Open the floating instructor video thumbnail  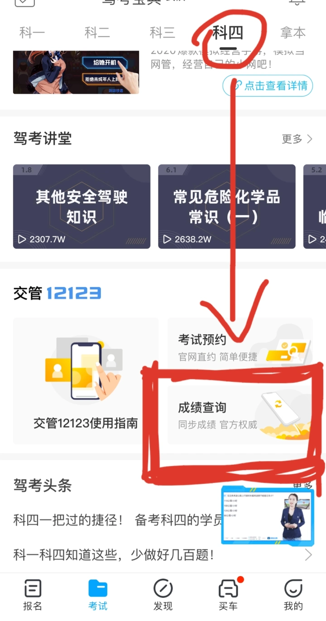point(267,515)
